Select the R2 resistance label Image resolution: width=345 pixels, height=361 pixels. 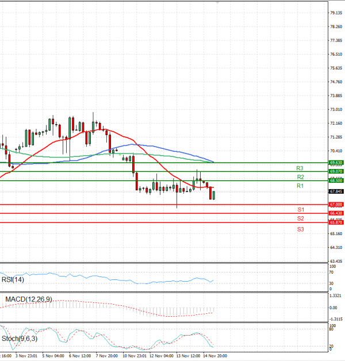coord(300,177)
